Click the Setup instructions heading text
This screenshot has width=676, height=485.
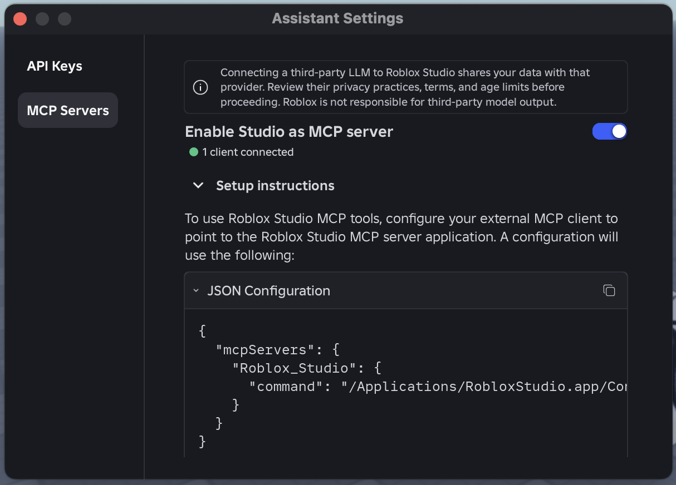pyautogui.click(x=275, y=186)
